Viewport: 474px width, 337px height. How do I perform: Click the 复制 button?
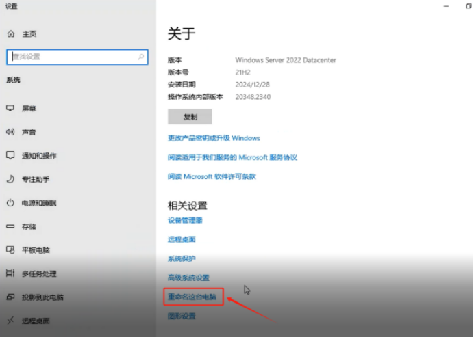tap(190, 117)
